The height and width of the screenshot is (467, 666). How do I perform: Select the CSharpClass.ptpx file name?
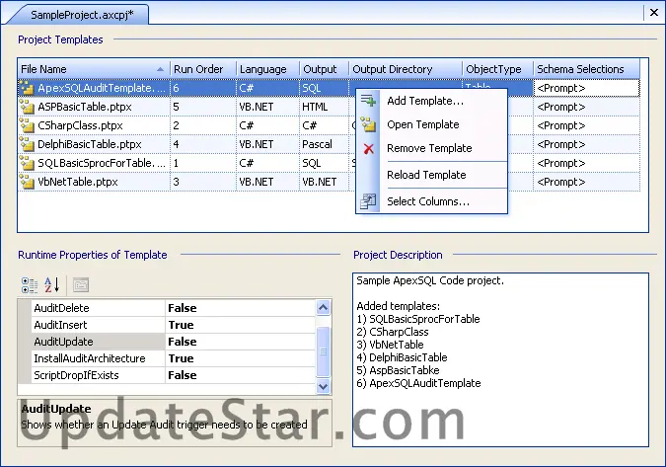[80, 125]
